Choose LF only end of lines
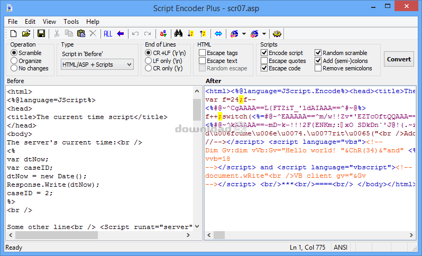Screen dimensions: 422x256 163,61
